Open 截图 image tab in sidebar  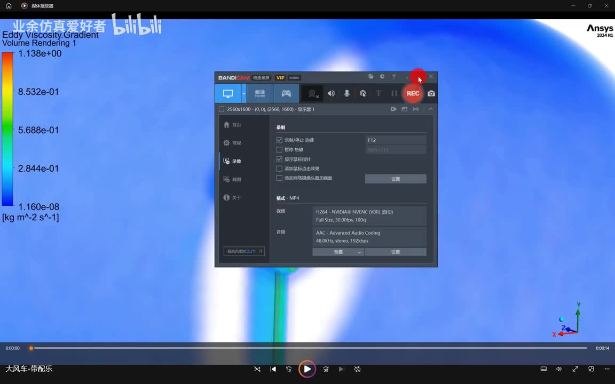pyautogui.click(x=232, y=179)
